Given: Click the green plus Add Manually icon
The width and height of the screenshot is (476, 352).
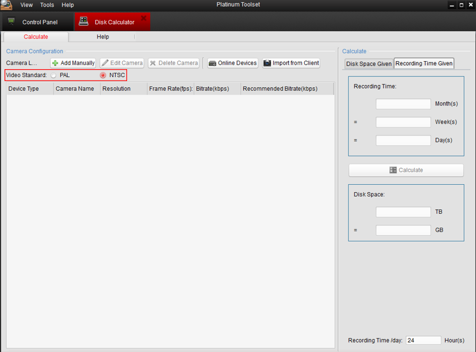Looking at the screenshot, I should click(x=55, y=63).
